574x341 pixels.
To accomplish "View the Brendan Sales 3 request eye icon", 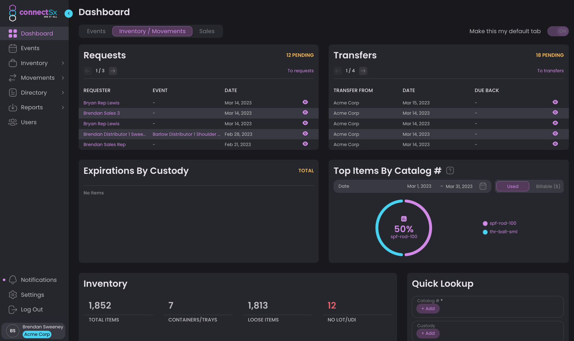I will [x=305, y=113].
